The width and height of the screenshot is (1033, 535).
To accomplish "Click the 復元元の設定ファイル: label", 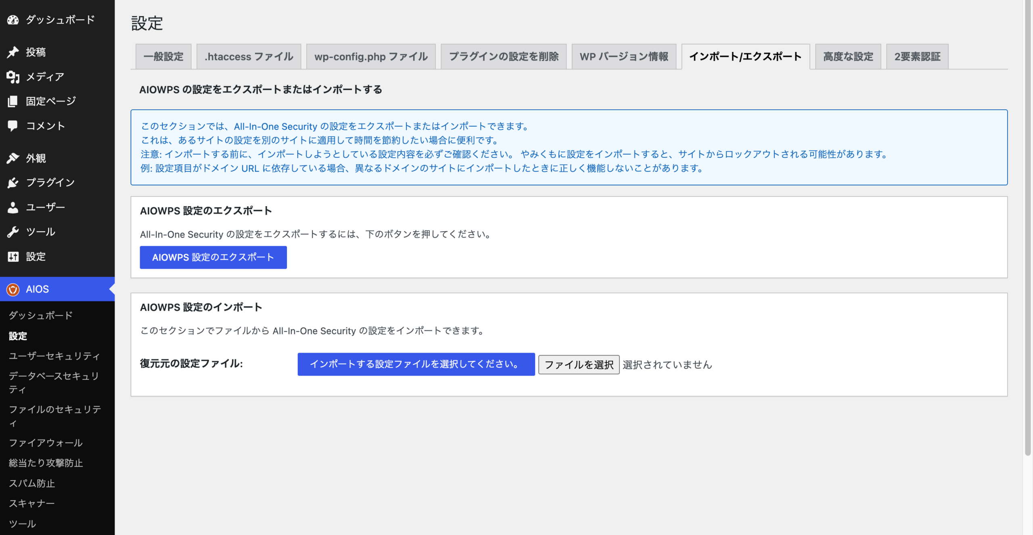I will [191, 364].
